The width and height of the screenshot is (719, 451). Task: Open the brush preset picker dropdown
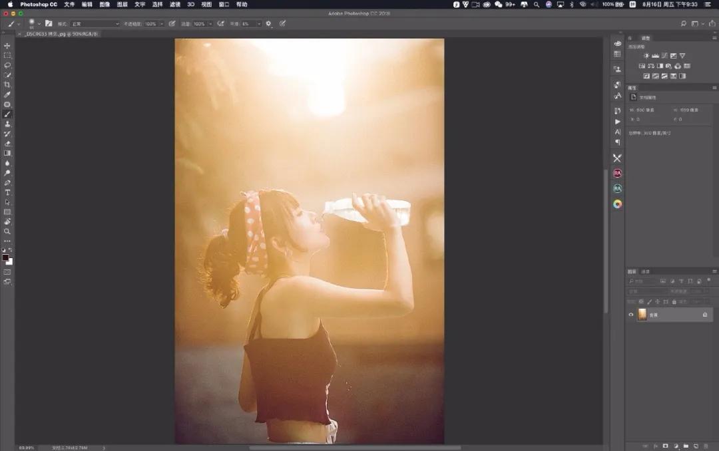(39, 23)
